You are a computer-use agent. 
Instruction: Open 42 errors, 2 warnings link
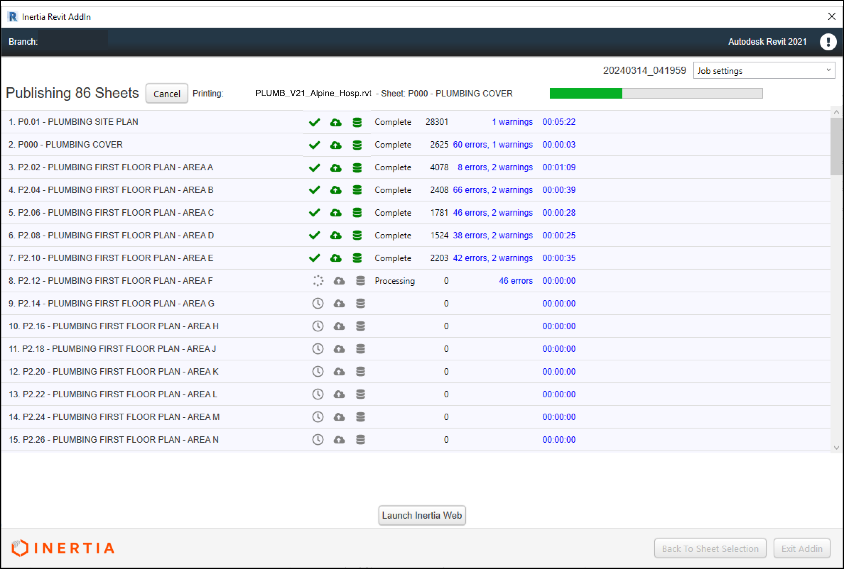492,258
